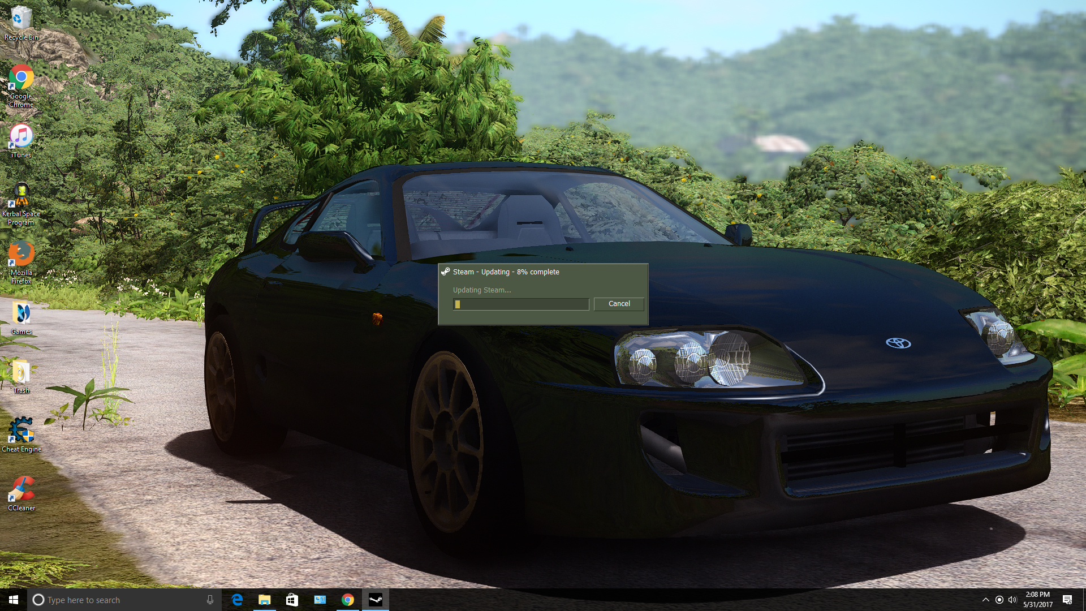Select the Cheat Engine desktop shortcut
This screenshot has height=611, width=1086.
click(x=21, y=436)
